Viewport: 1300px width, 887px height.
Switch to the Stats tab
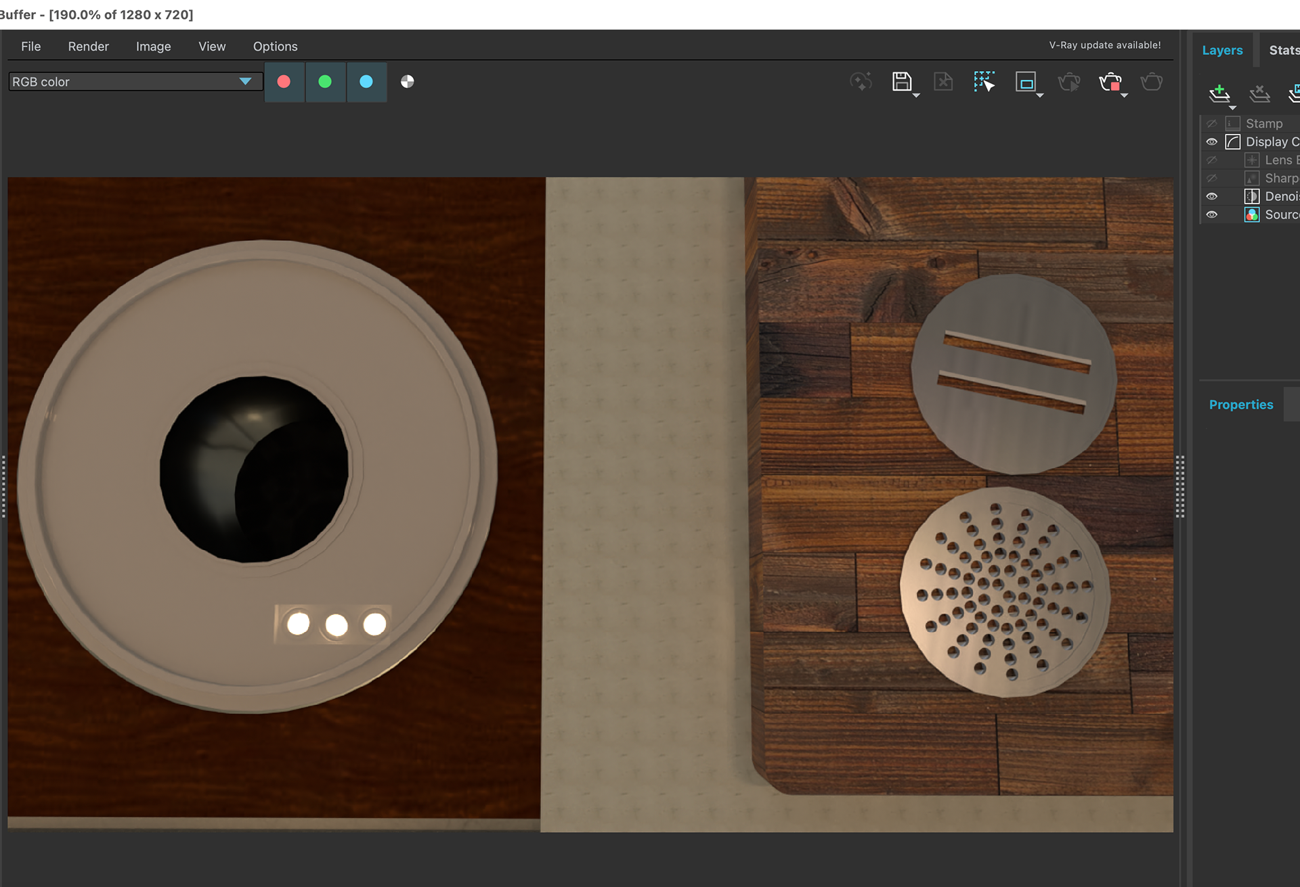pyautogui.click(x=1284, y=50)
